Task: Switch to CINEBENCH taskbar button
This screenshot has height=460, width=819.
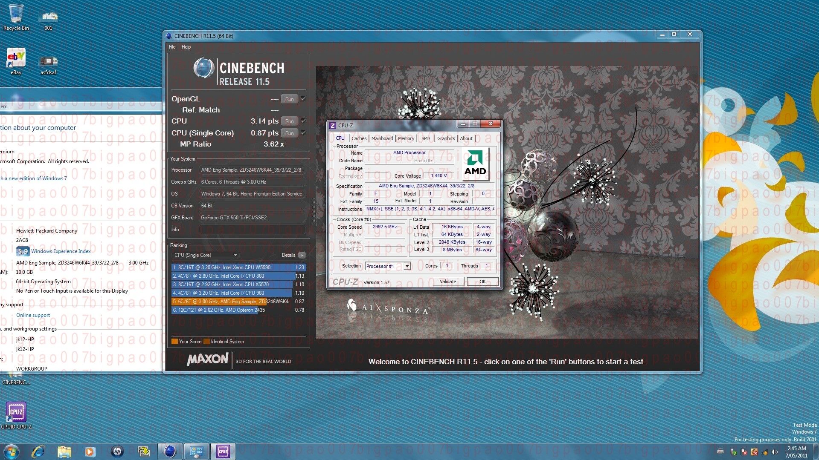Action: pyautogui.click(x=170, y=451)
